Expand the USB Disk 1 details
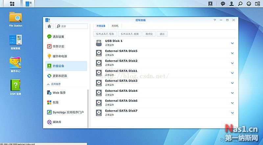263x145 pixels. point(232,43)
